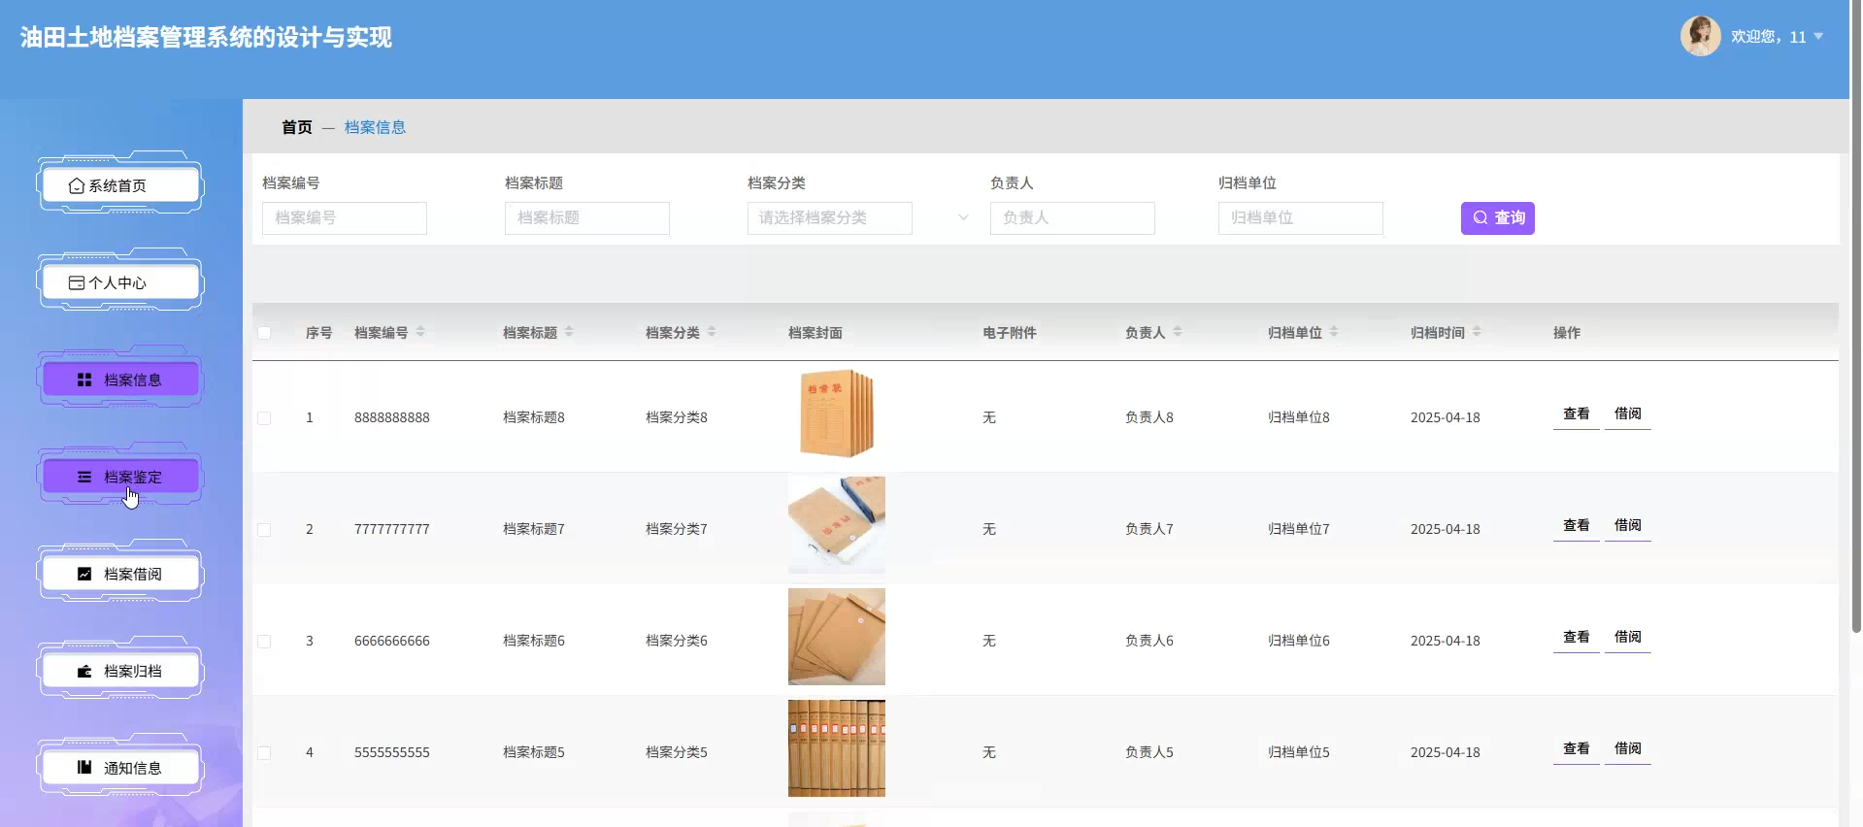Open 系统首页 in the sidebar
Viewport: 1863px width, 827px height.
(120, 185)
